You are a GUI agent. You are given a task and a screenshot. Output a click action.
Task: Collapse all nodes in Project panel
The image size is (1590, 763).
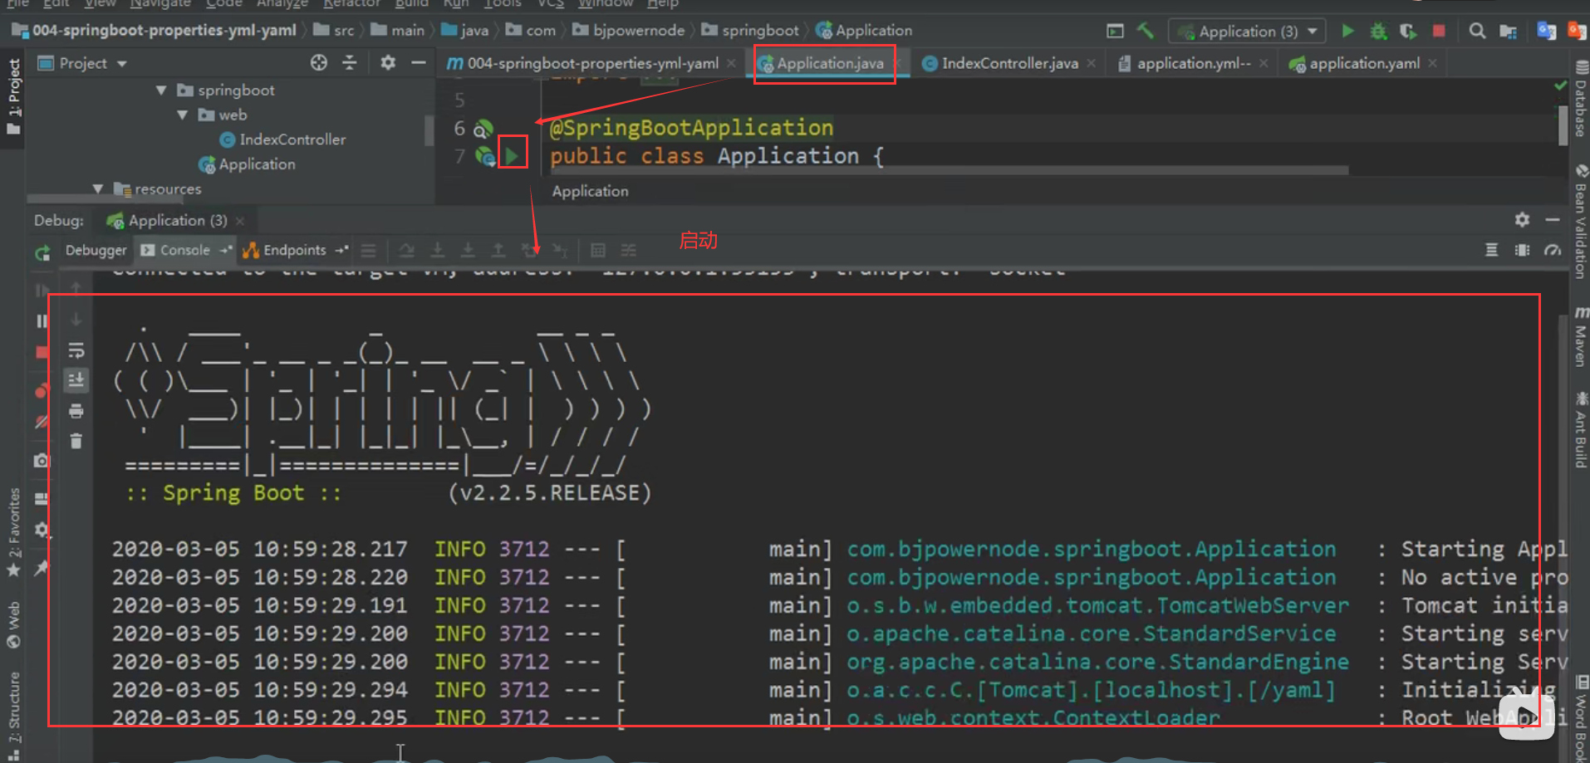click(350, 63)
